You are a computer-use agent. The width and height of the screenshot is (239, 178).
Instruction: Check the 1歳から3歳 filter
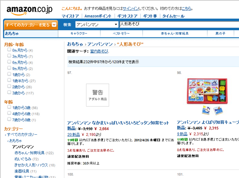(x=9, y=107)
